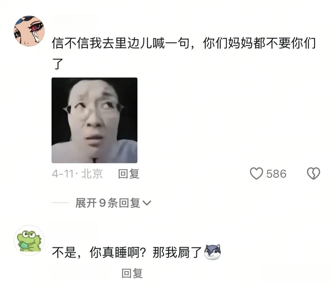Tap the broken heart dislike icon
The image size is (335, 286).
(x=314, y=173)
